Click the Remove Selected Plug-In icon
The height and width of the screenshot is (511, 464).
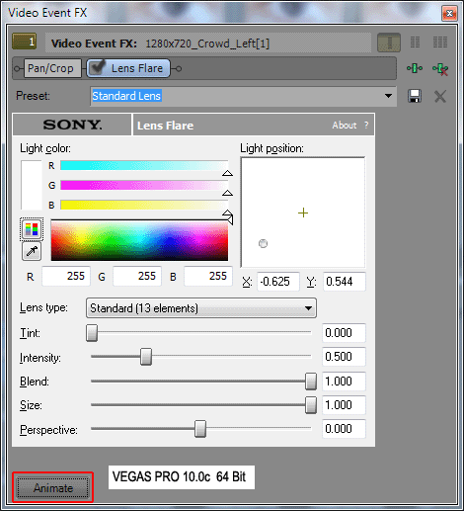coord(440,69)
